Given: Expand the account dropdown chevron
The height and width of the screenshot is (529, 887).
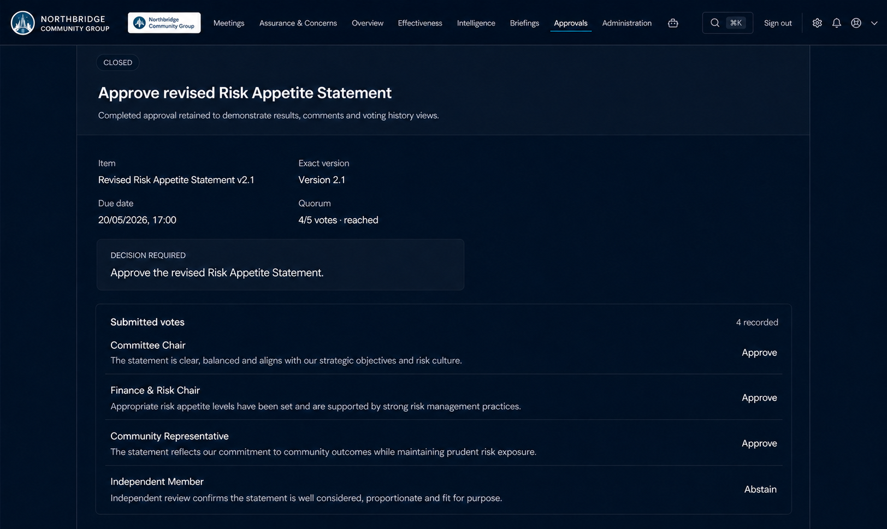Looking at the screenshot, I should click(874, 23).
